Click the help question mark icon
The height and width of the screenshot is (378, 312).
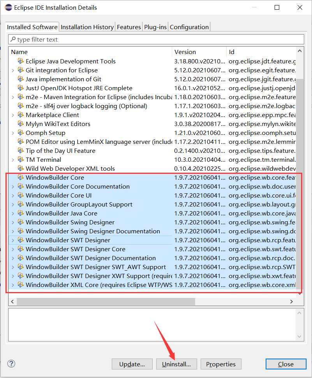[11, 364]
